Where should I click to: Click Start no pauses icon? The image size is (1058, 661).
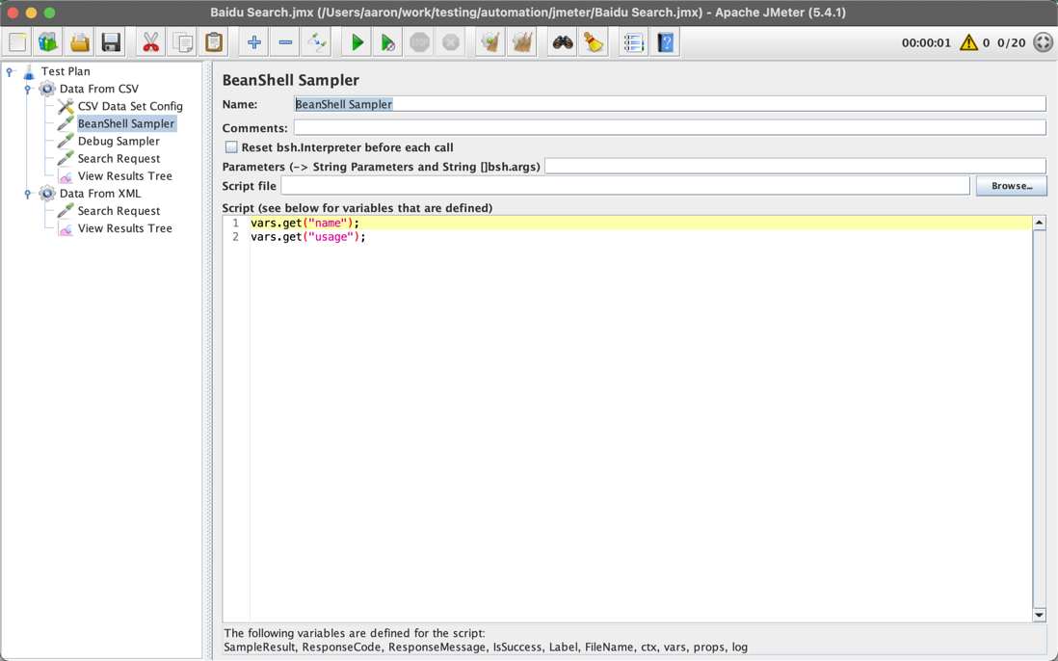pos(388,42)
